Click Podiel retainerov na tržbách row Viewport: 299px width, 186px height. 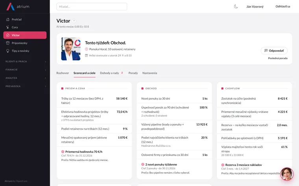tap(94, 129)
